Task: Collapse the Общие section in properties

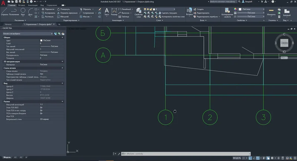Action: [x=62, y=37]
